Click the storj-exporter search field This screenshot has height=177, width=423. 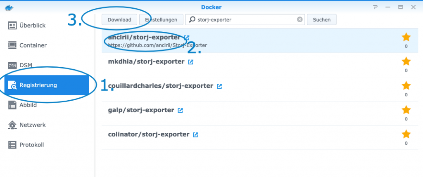245,20
